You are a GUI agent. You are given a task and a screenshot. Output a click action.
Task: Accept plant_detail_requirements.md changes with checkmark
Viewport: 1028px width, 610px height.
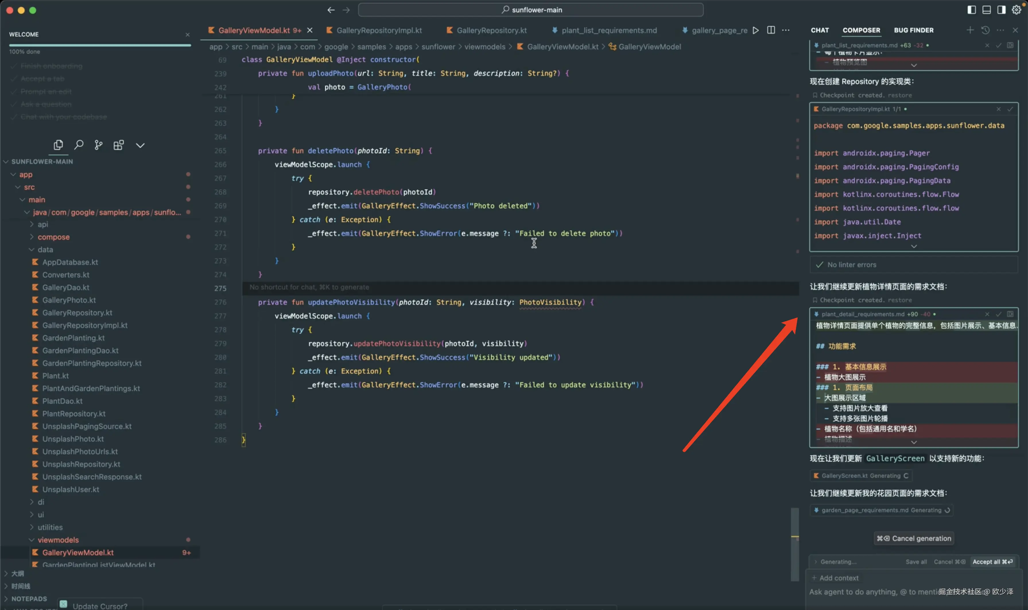tap(999, 314)
